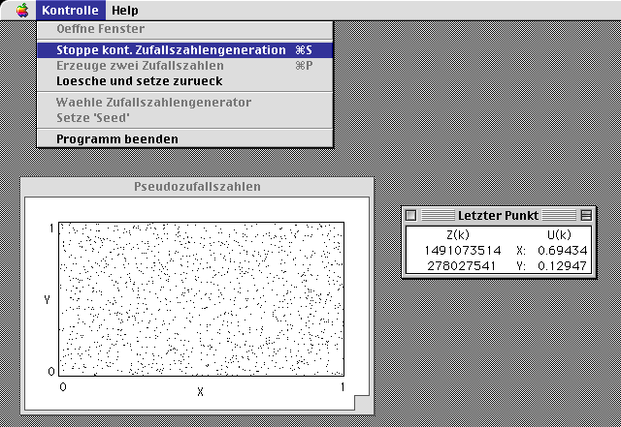Click the Z(k) column header
This screenshot has height=427, width=621.
(457, 235)
